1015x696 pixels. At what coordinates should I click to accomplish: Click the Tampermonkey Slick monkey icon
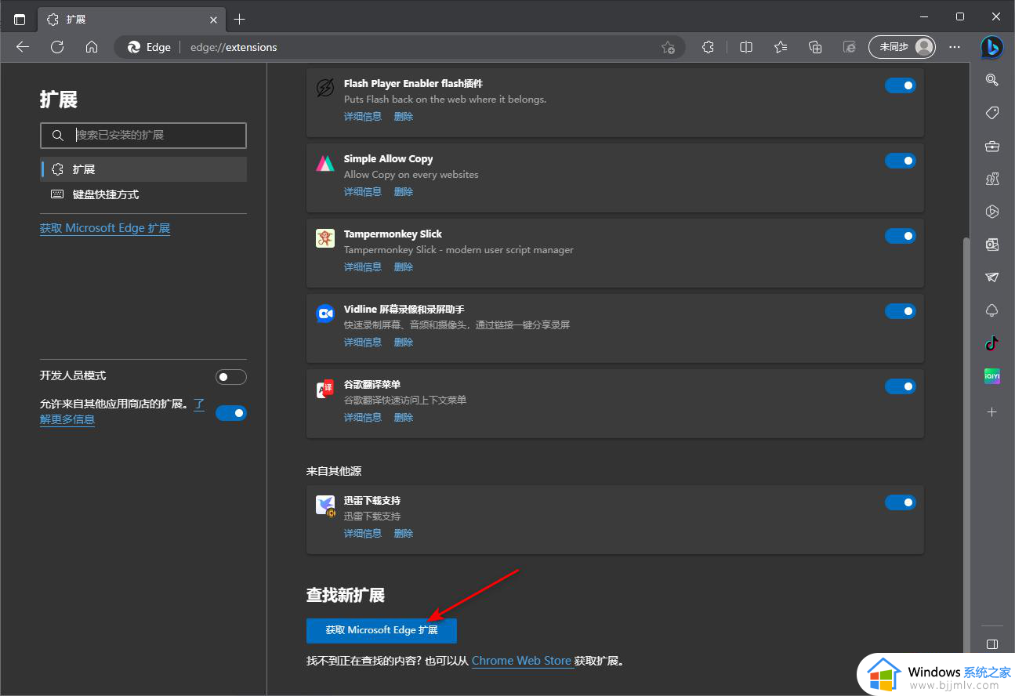(325, 238)
